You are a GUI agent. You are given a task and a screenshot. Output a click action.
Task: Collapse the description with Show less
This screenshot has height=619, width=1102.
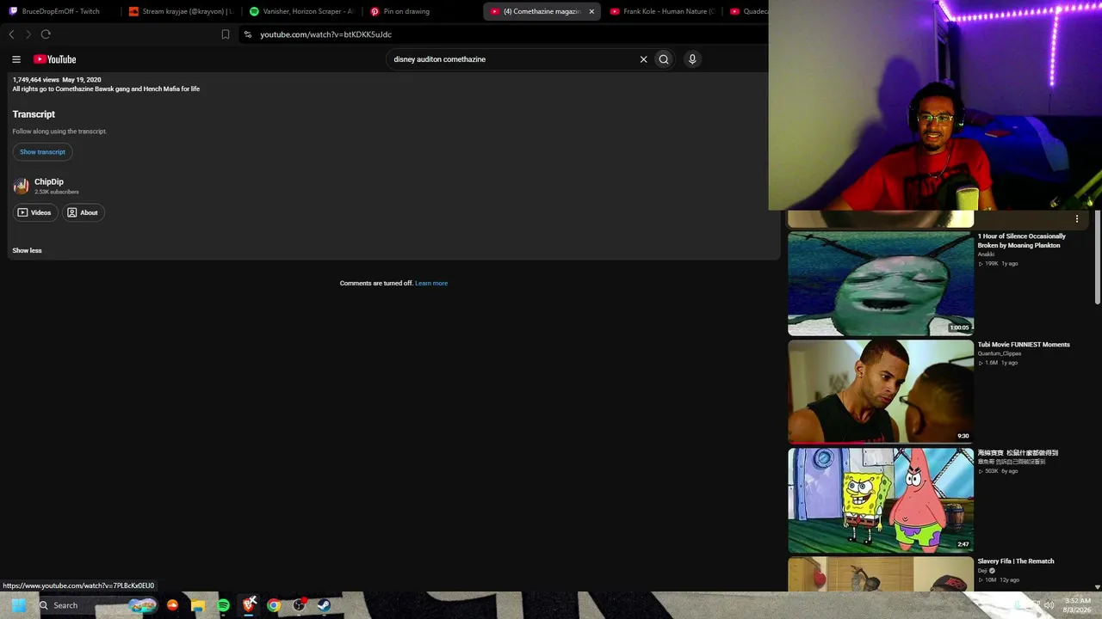point(27,250)
